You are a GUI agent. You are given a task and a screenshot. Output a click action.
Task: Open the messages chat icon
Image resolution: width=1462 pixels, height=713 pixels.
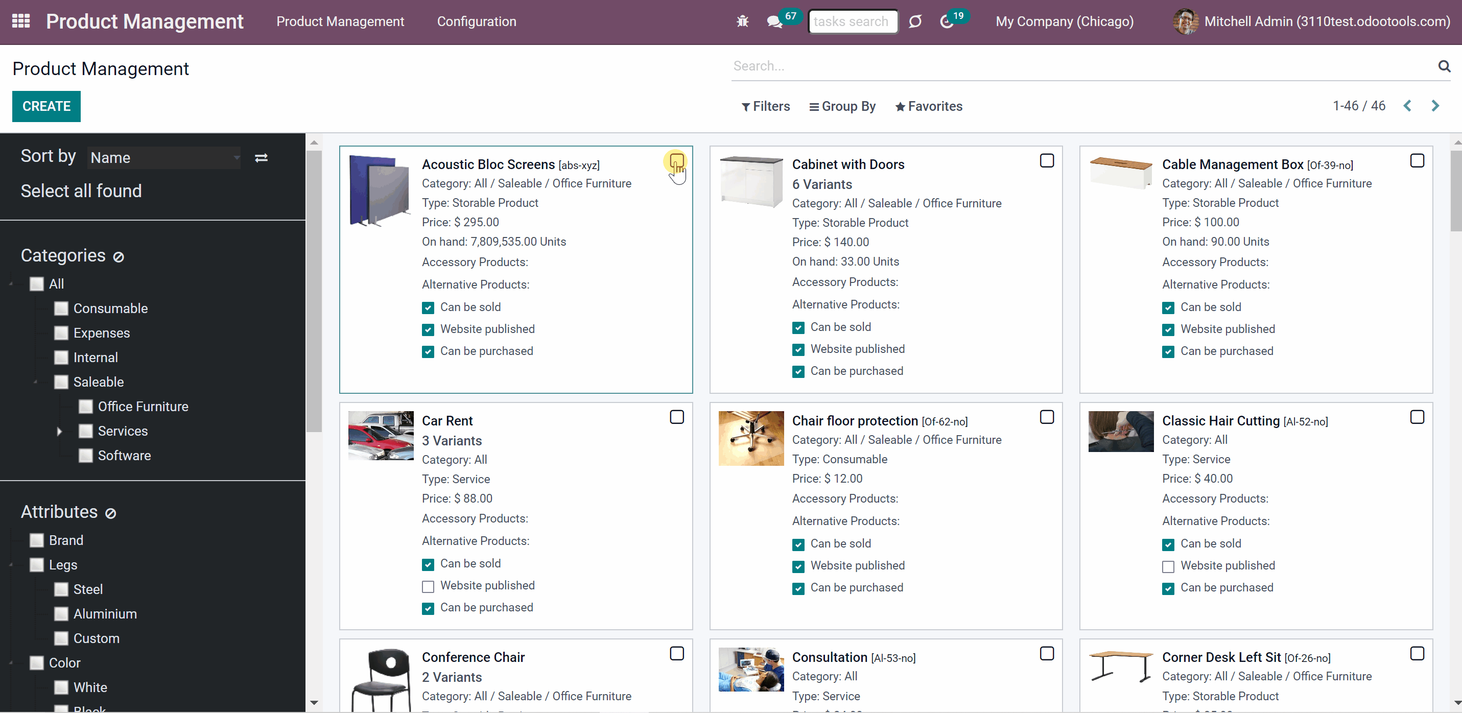click(x=774, y=21)
